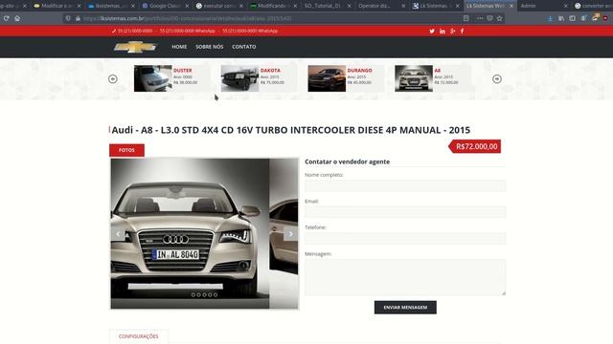This screenshot has width=613, height=344.
Task: Click the main Audi front photo
Action: pyautogui.click(x=190, y=233)
